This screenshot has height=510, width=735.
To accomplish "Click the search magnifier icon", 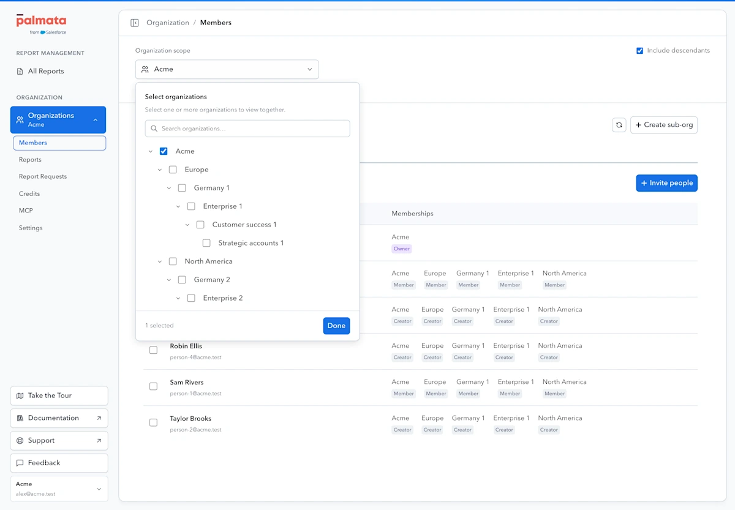I will (x=154, y=129).
